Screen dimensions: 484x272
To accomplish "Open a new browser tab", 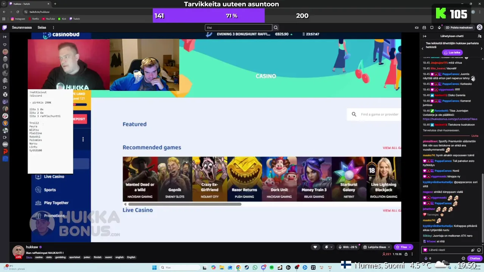I will 55,4.
